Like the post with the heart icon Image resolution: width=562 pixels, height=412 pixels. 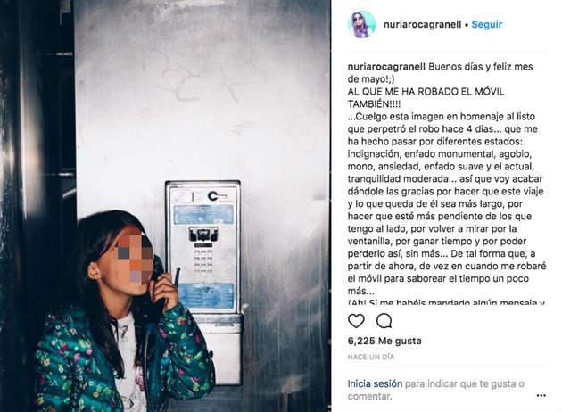[356, 321]
